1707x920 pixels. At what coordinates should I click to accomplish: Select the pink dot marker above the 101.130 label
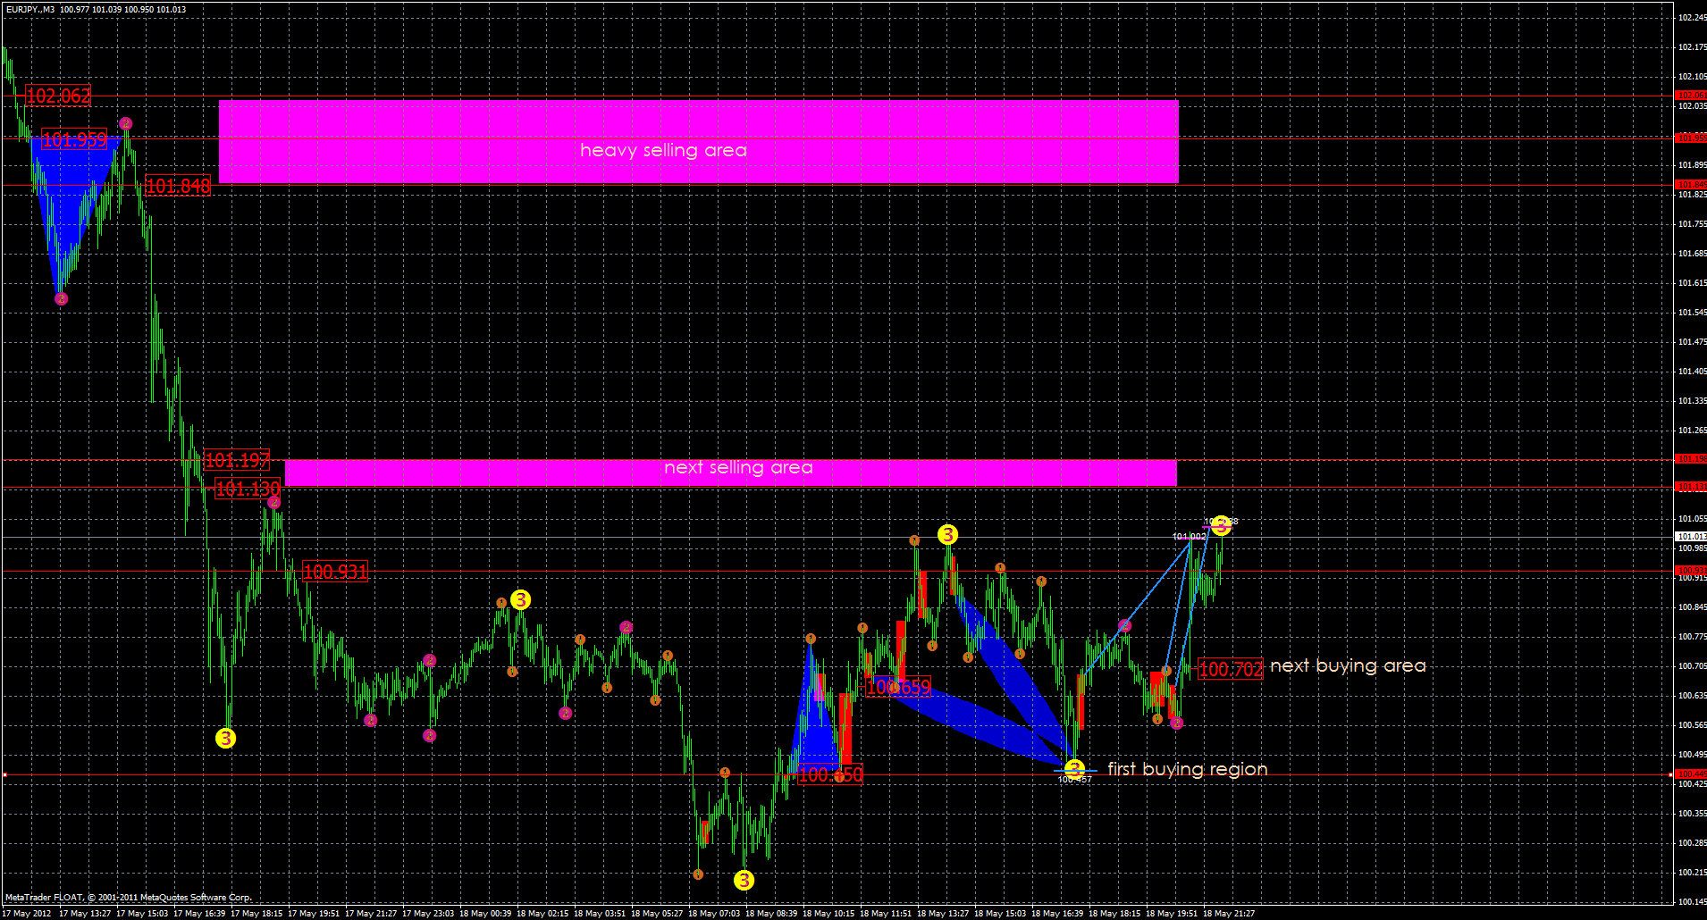[x=273, y=501]
